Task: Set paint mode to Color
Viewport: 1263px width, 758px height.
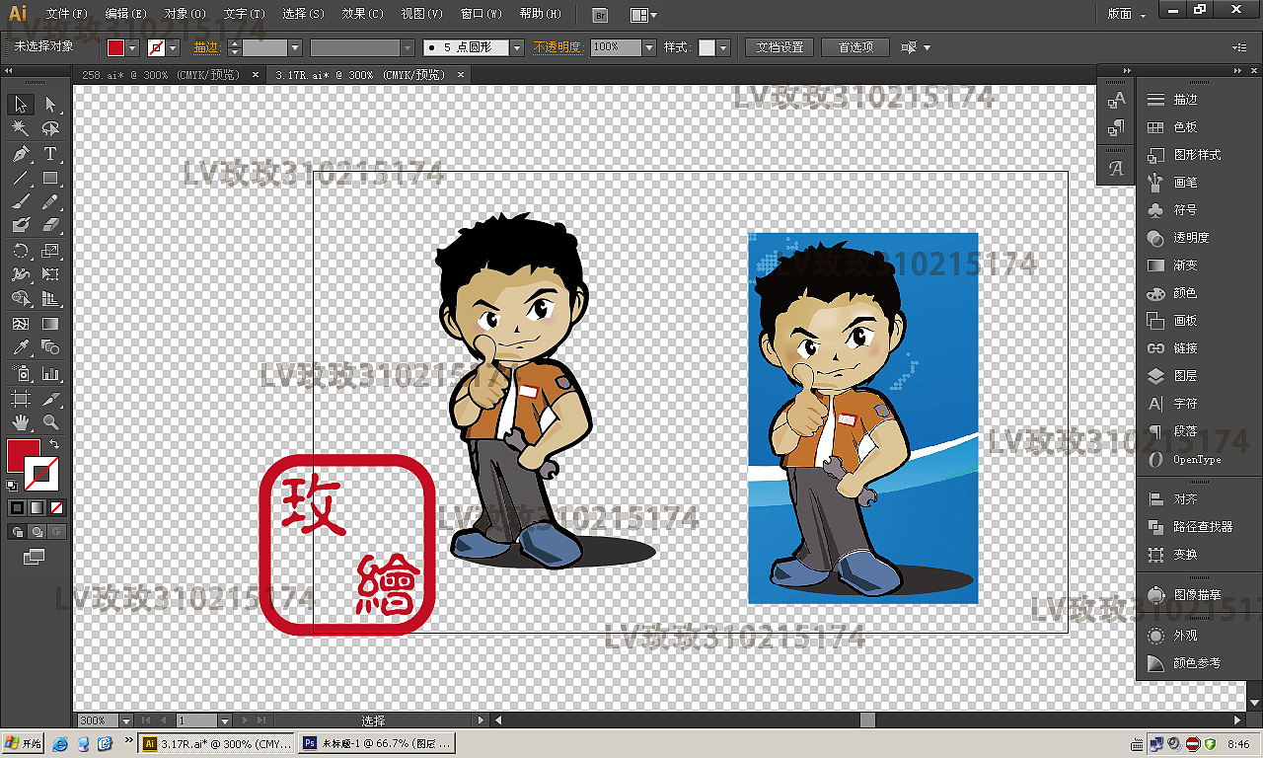Action: tap(17, 507)
